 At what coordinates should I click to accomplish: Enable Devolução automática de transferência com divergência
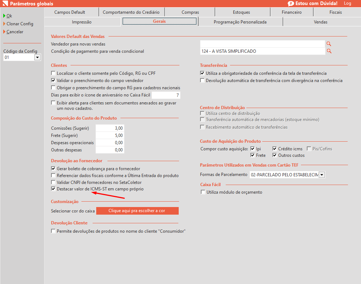click(202, 80)
